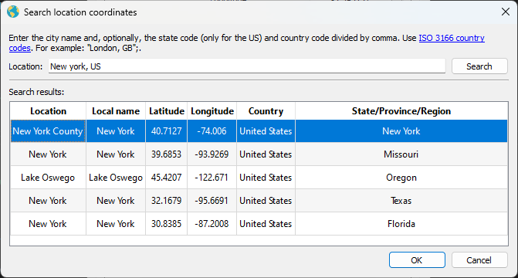Select the New York, Texas result row
Viewport: 518px width, 278px height.
(259, 201)
